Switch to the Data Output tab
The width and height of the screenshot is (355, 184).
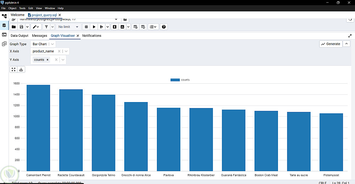(x=20, y=36)
